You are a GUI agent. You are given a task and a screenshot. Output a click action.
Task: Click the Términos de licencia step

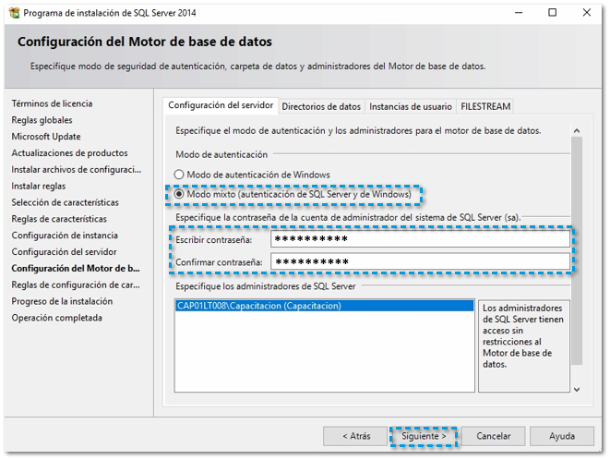(x=52, y=103)
